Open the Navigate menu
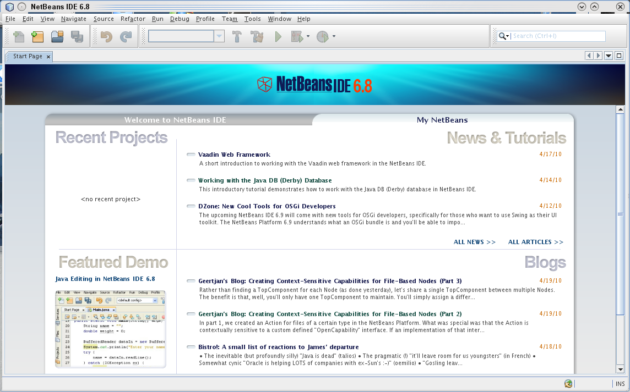630x392 pixels. [x=74, y=19]
